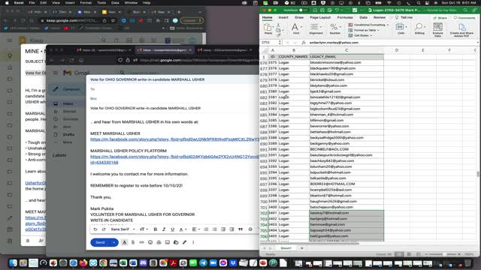Viewport: 481px width, 270px height.
Task: Click the Share button in Excel
Action: pos(440,18)
